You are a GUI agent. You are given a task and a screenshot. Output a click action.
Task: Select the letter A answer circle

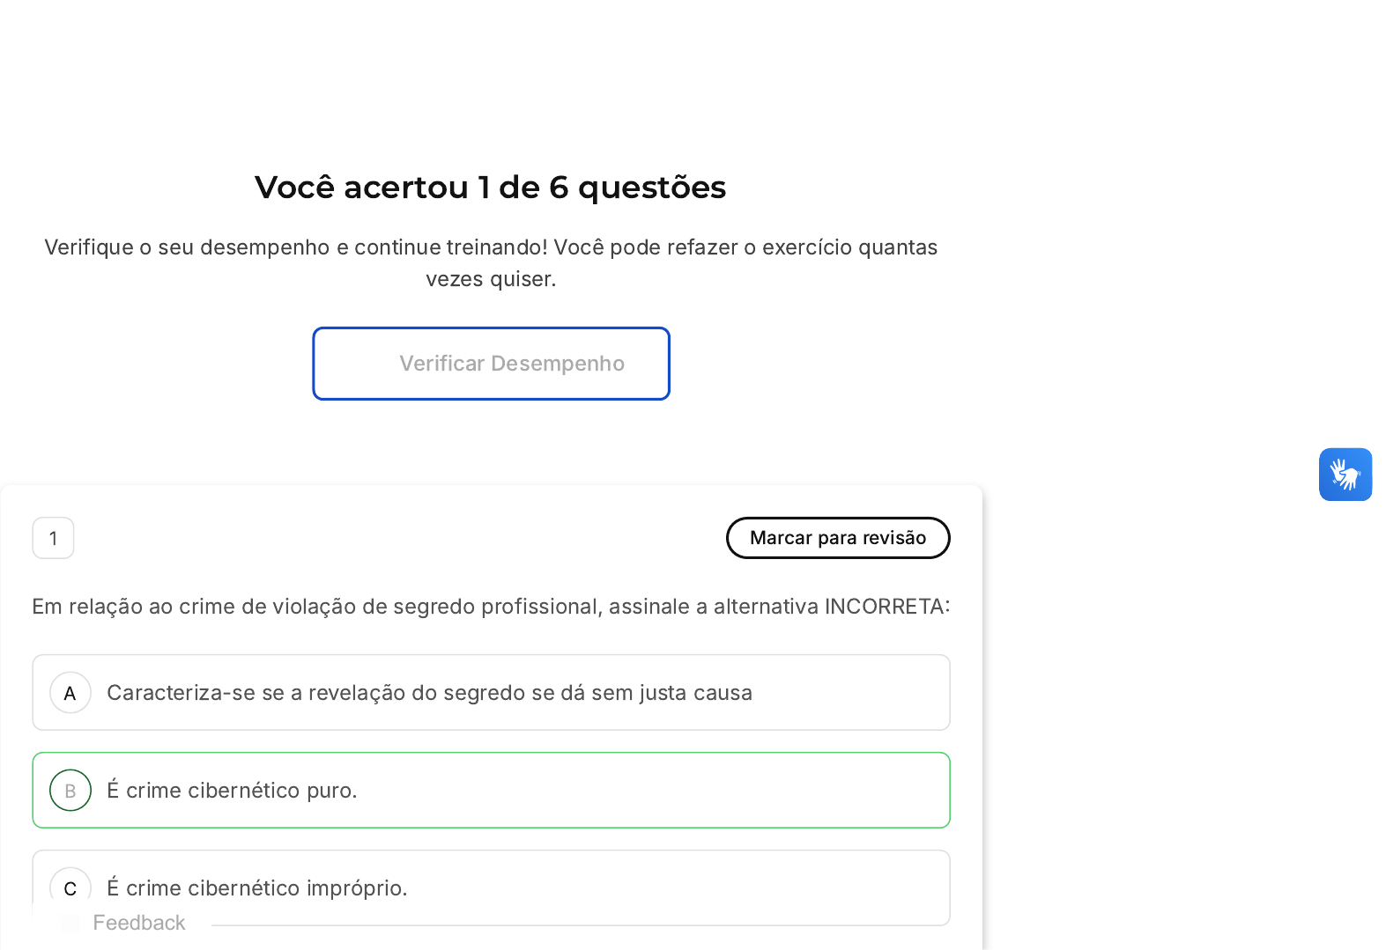point(70,693)
